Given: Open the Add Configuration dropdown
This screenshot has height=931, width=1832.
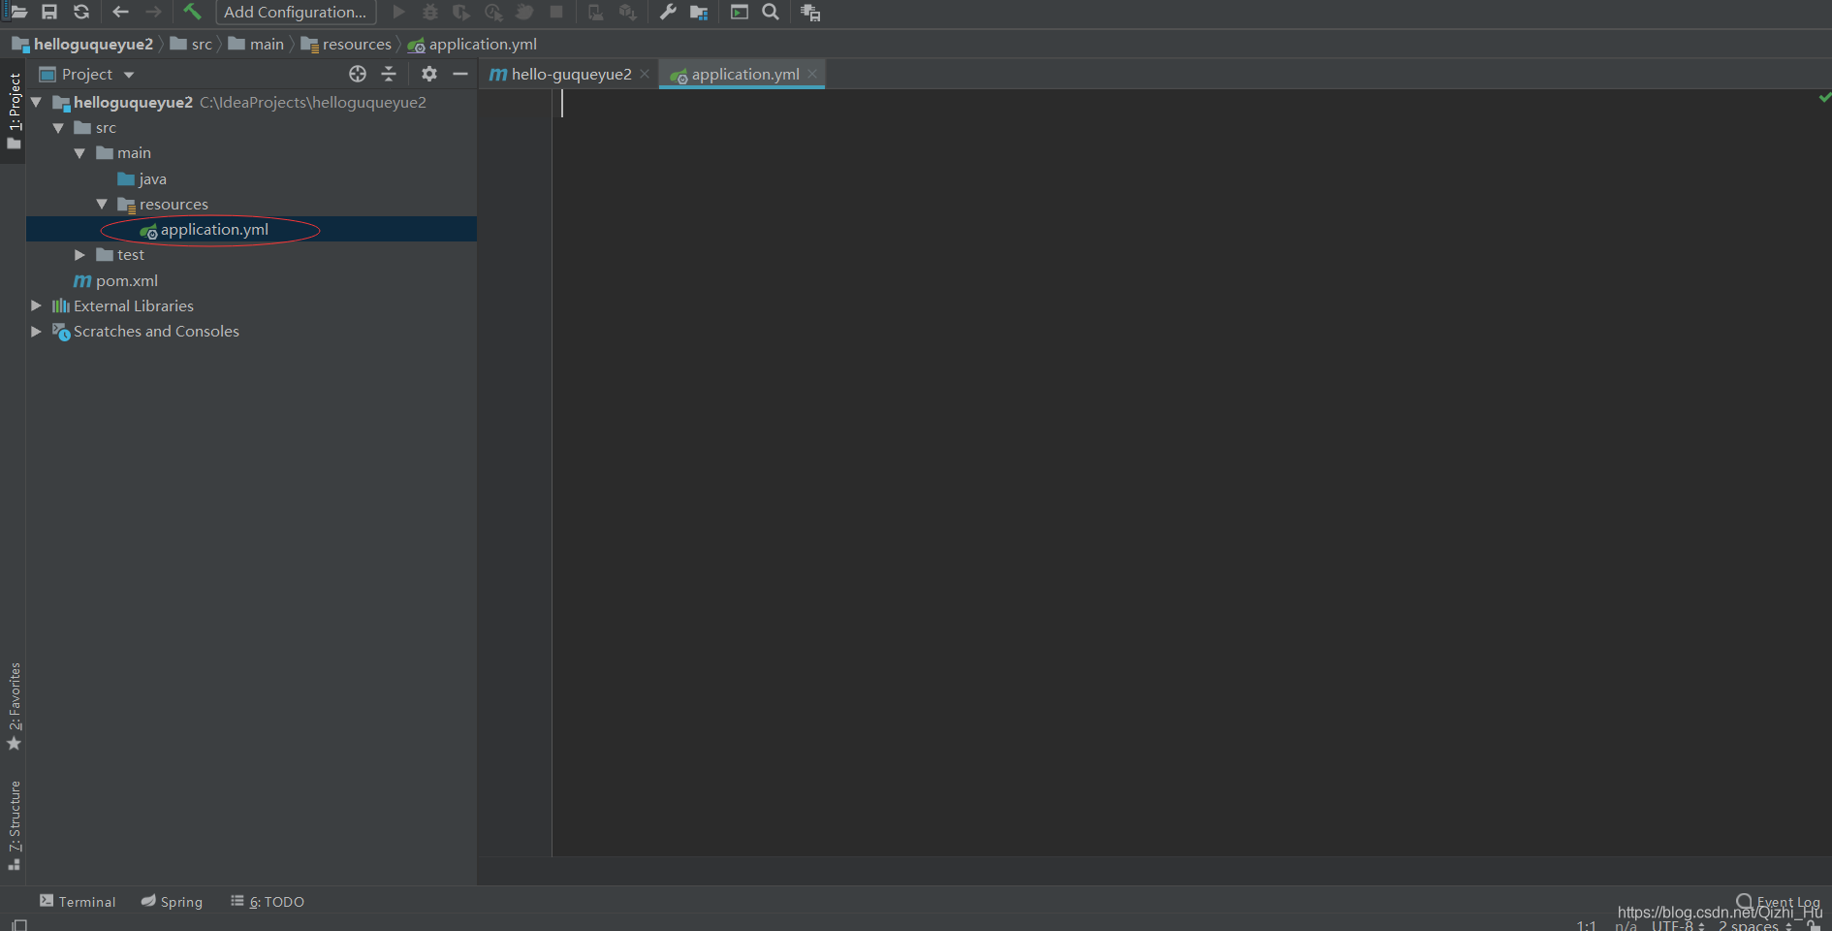Looking at the screenshot, I should point(296,13).
